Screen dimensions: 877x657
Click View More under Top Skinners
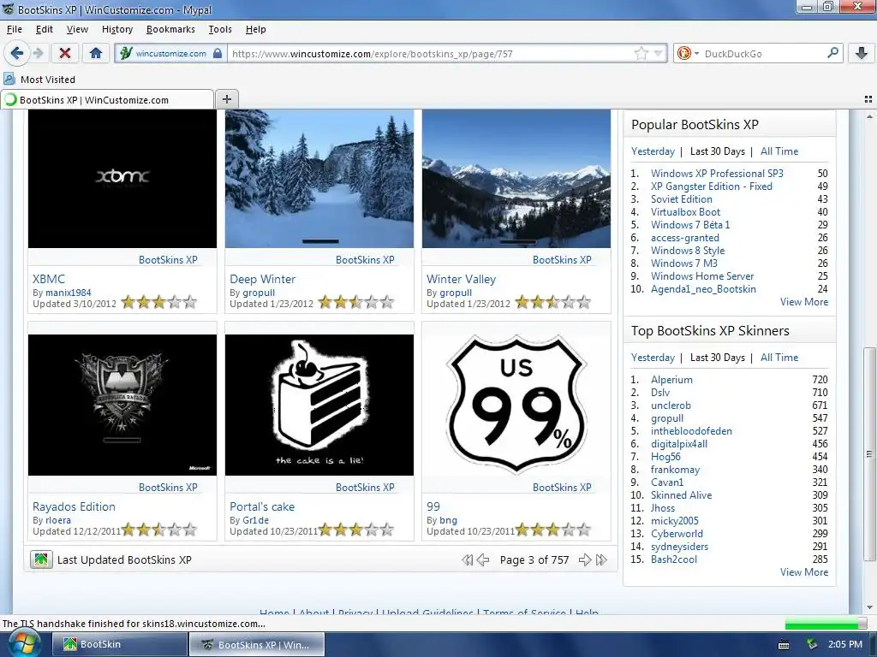click(803, 572)
